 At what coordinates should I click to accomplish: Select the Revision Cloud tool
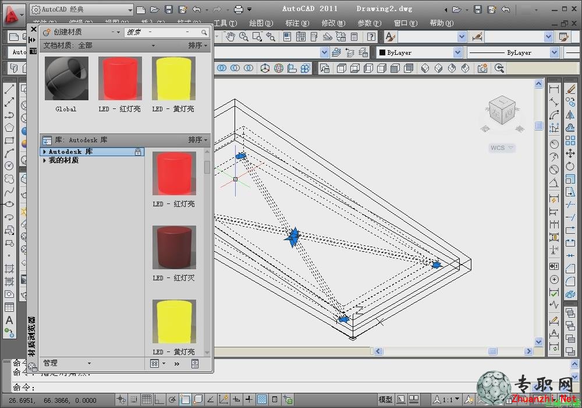[x=9, y=179]
